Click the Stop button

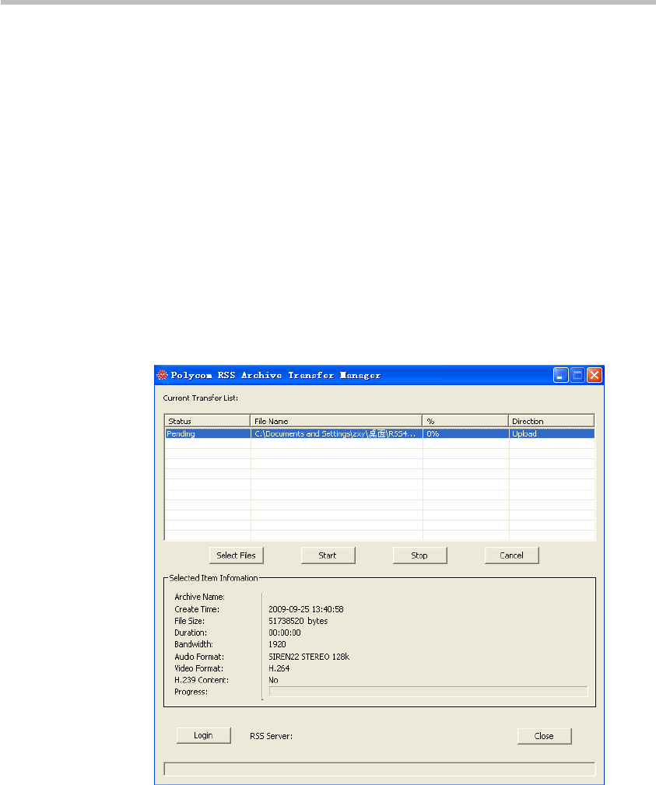click(419, 555)
